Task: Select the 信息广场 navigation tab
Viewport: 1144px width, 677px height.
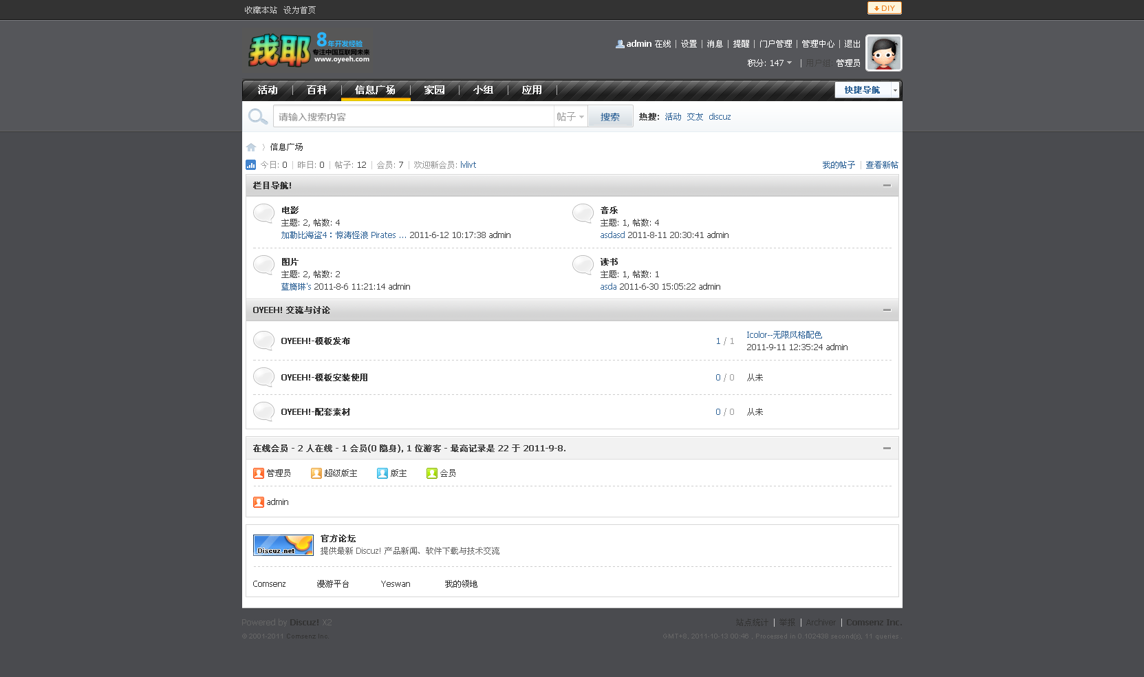Action: (376, 90)
